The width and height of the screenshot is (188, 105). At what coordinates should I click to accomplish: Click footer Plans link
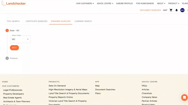(x=98, y=93)
